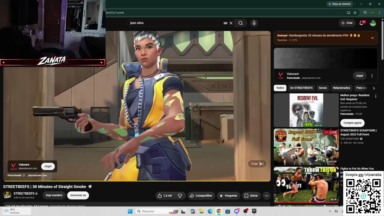Open STREETBEEFS channel name link
The width and height of the screenshot is (384, 216).
pos(24,193)
